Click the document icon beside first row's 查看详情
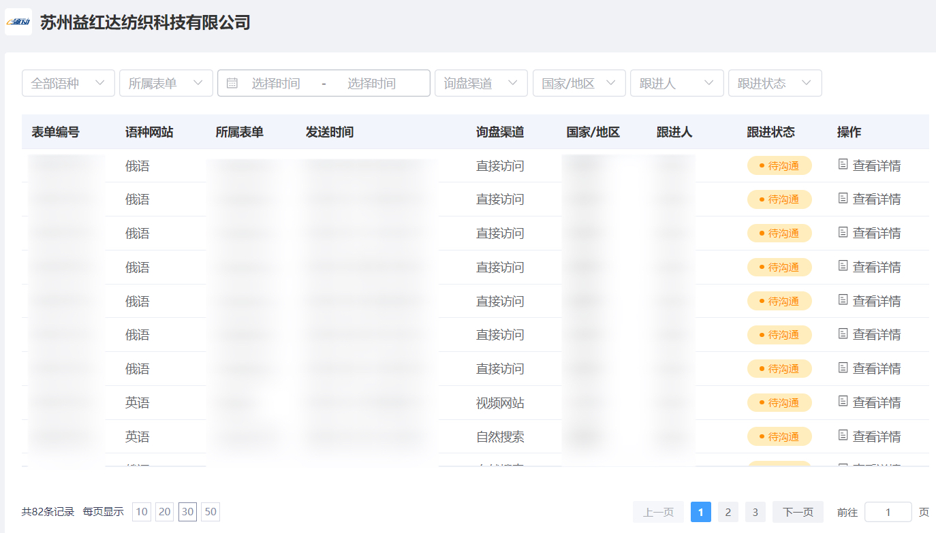Image resolution: width=936 pixels, height=533 pixels. [x=841, y=165]
